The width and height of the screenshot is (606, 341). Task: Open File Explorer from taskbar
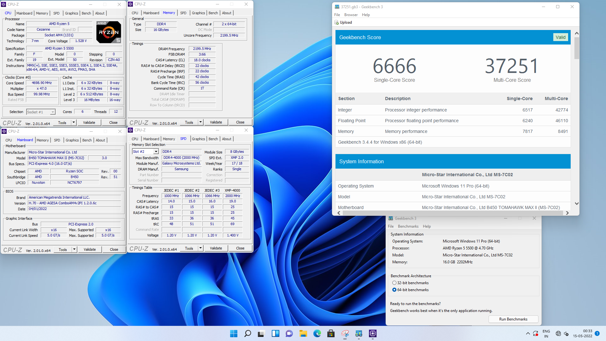[303, 333]
